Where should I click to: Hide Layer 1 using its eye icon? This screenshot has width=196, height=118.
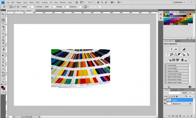point(165,100)
